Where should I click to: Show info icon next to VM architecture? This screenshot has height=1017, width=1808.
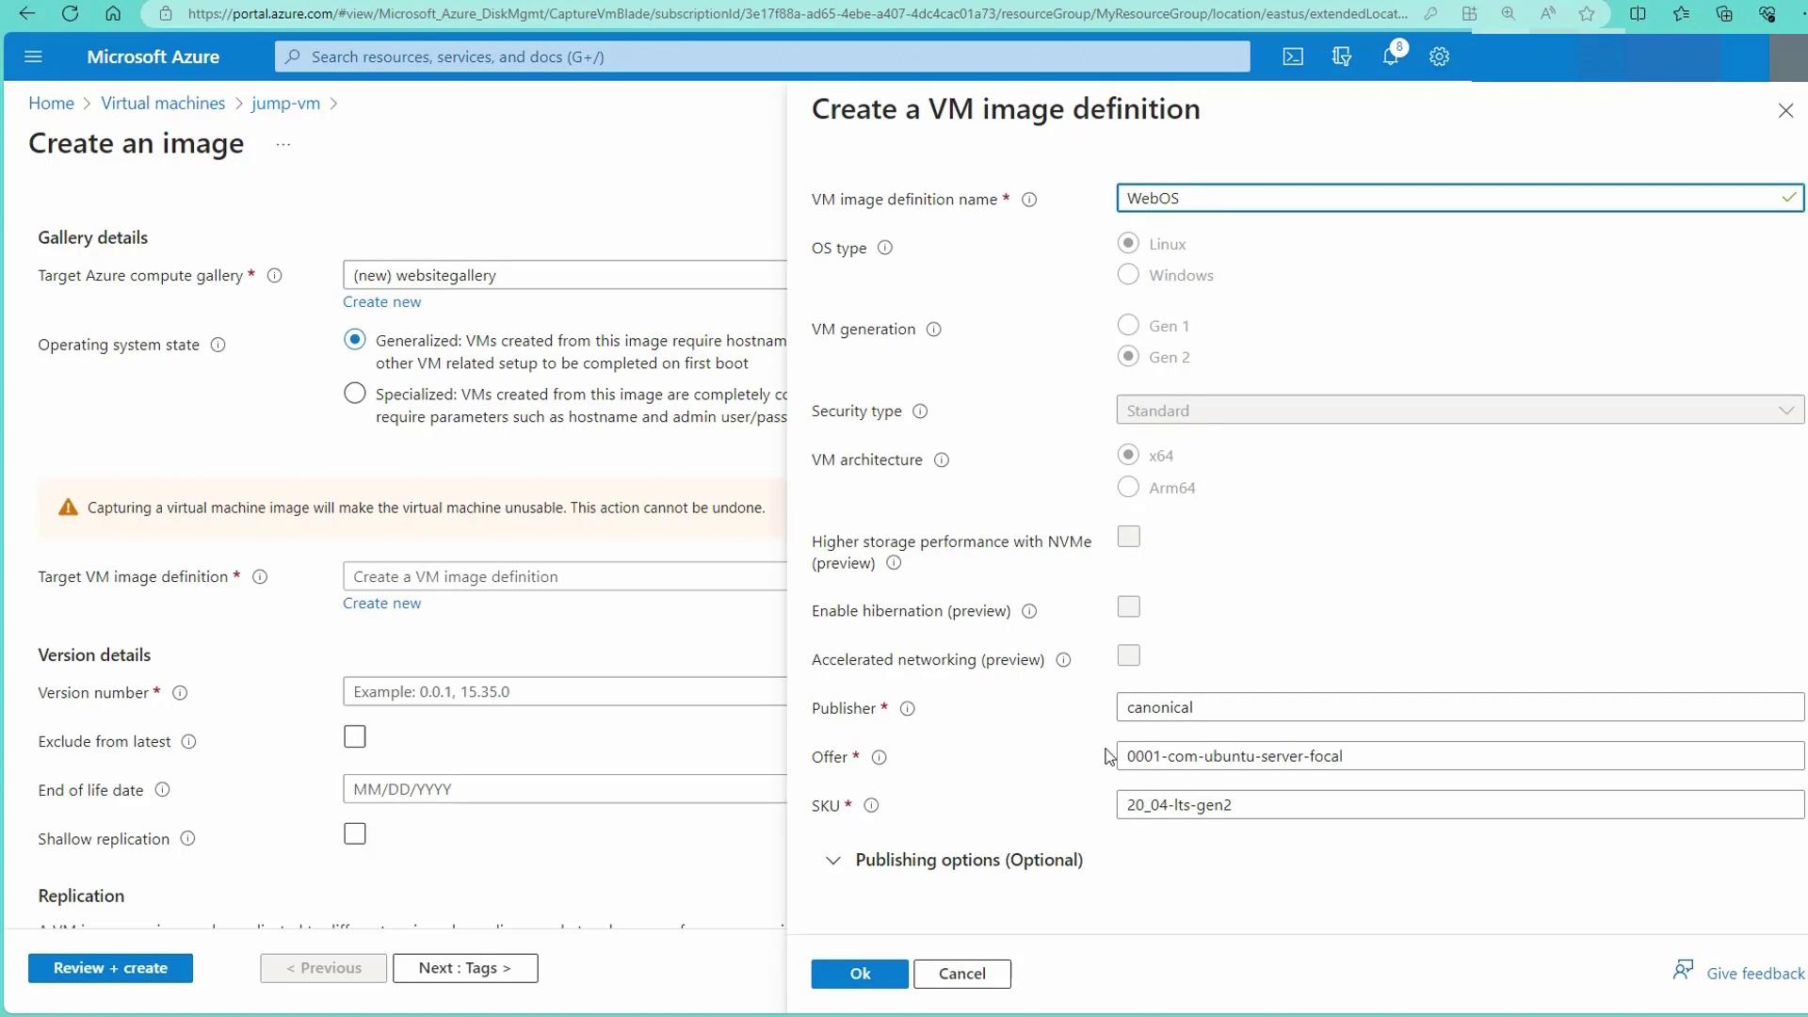[941, 460]
